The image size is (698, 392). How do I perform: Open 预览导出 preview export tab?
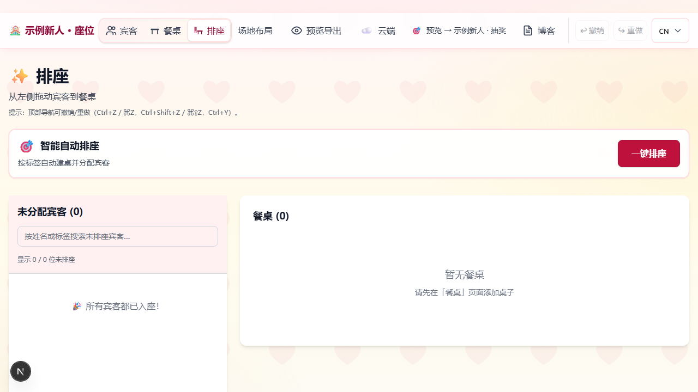click(316, 30)
